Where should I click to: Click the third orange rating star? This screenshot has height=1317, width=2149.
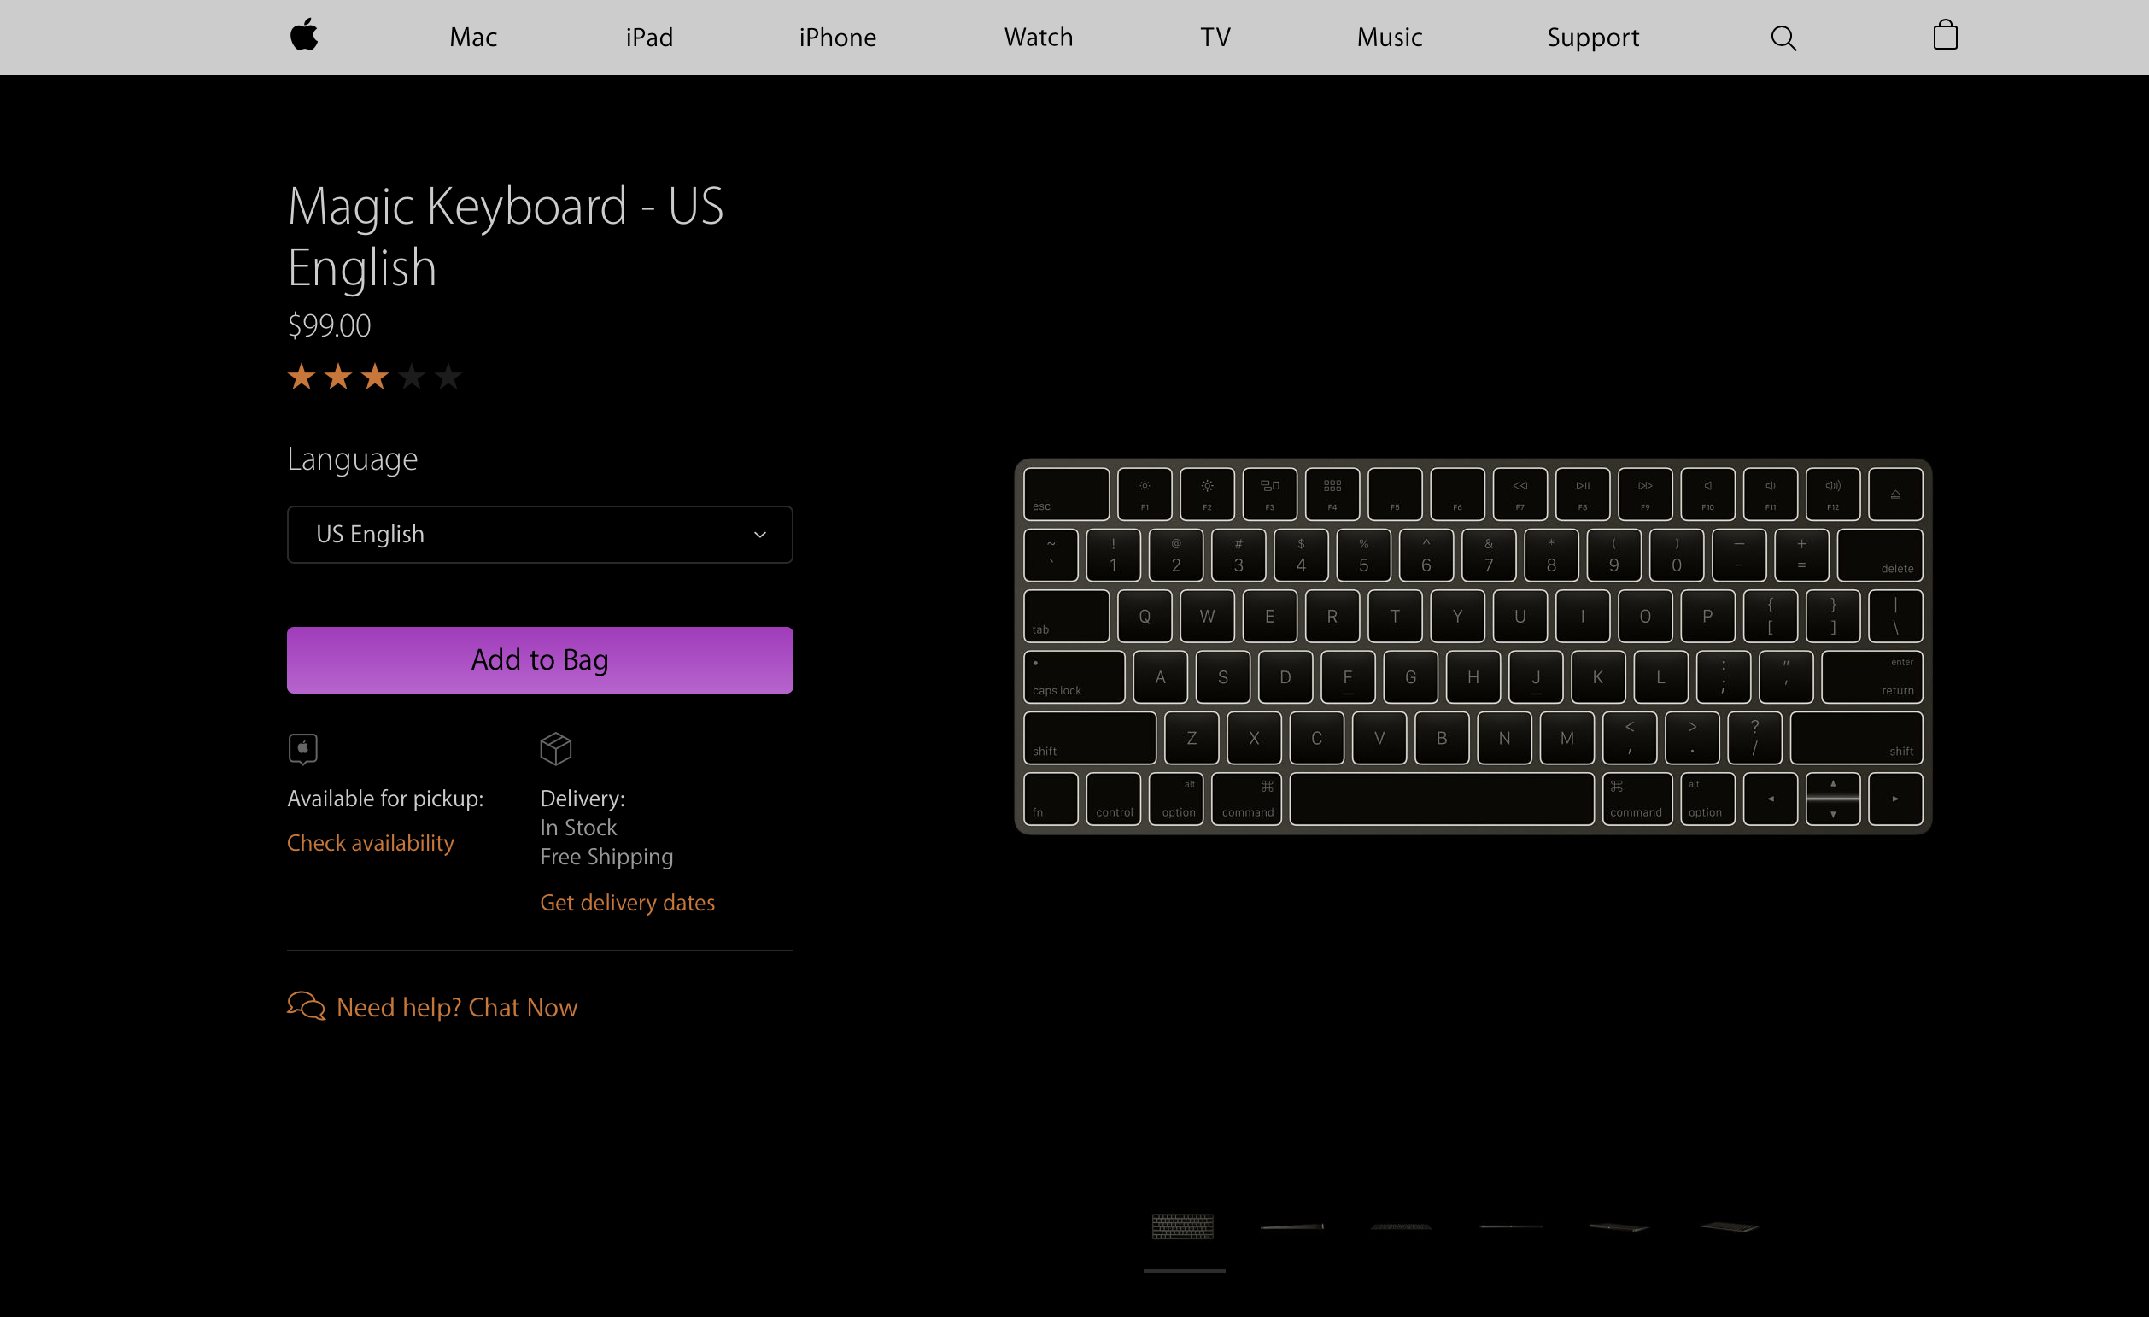375,377
